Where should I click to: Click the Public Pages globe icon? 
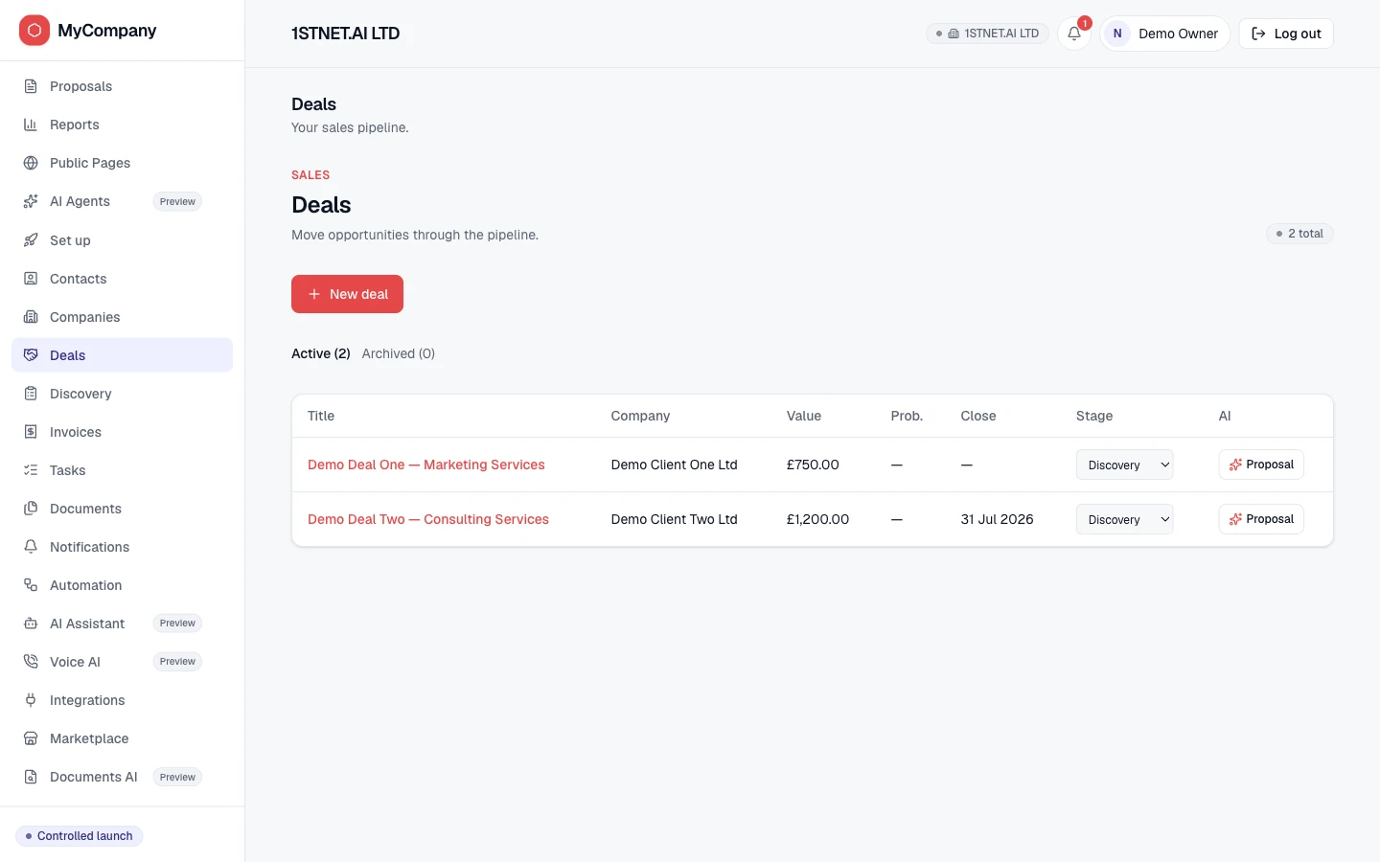tap(31, 163)
